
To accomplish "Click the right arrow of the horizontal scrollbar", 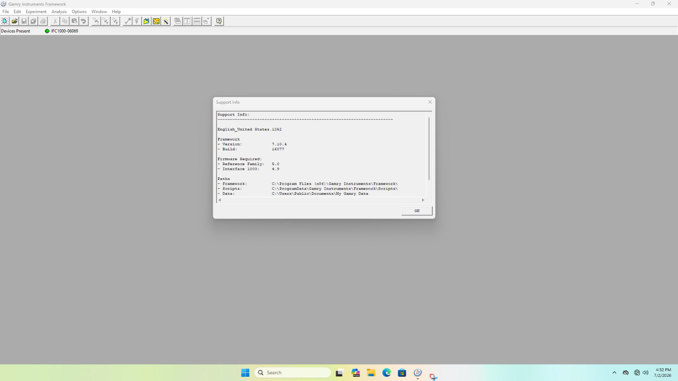I will tap(423, 200).
